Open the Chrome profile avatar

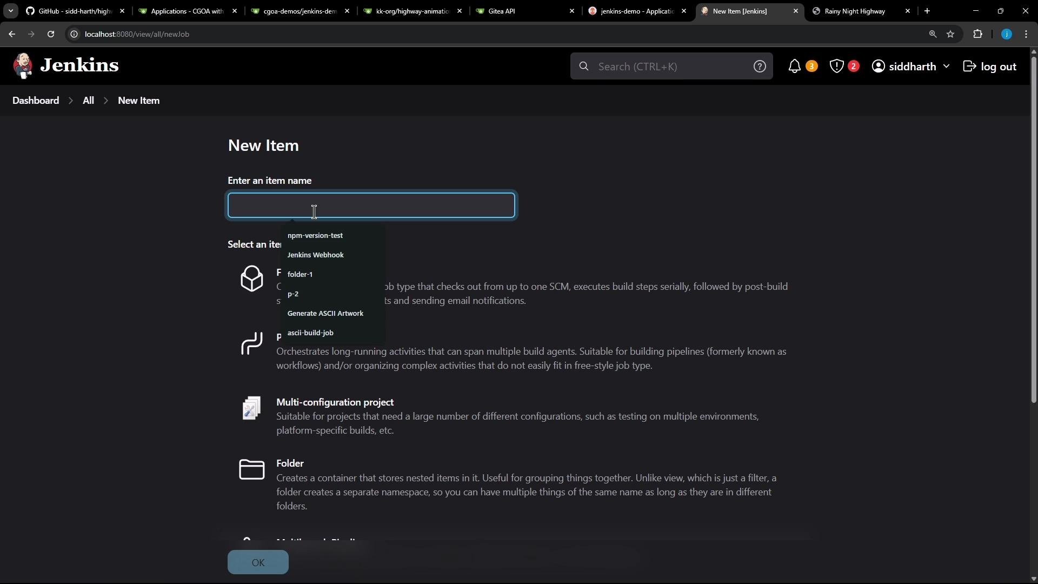tap(1006, 34)
